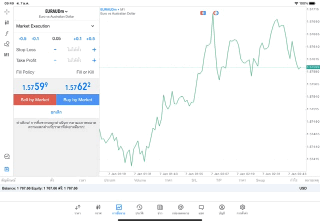Open the chat bubble tab
320x223 pixels.
click(x=201, y=210)
